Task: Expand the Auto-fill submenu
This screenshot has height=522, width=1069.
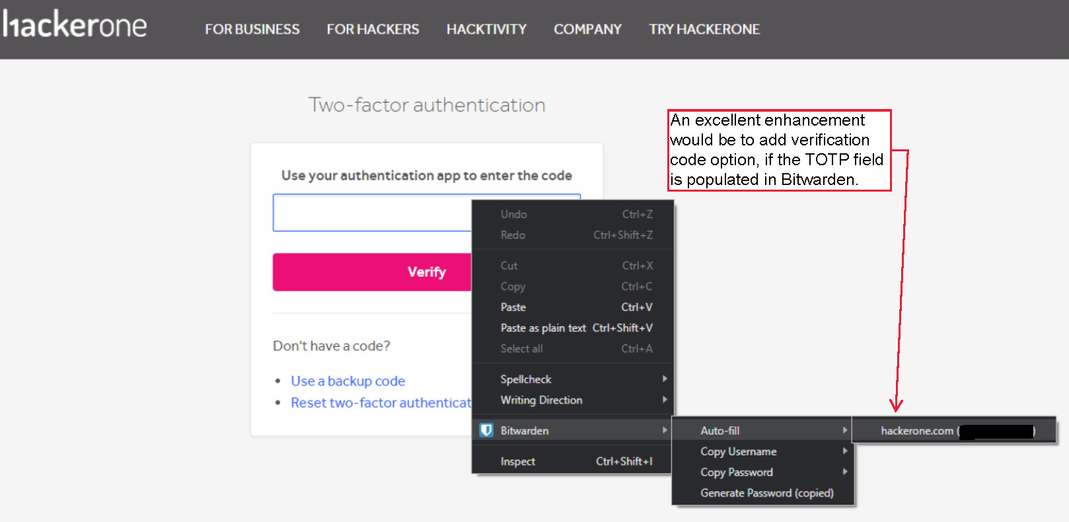Action: 763,431
